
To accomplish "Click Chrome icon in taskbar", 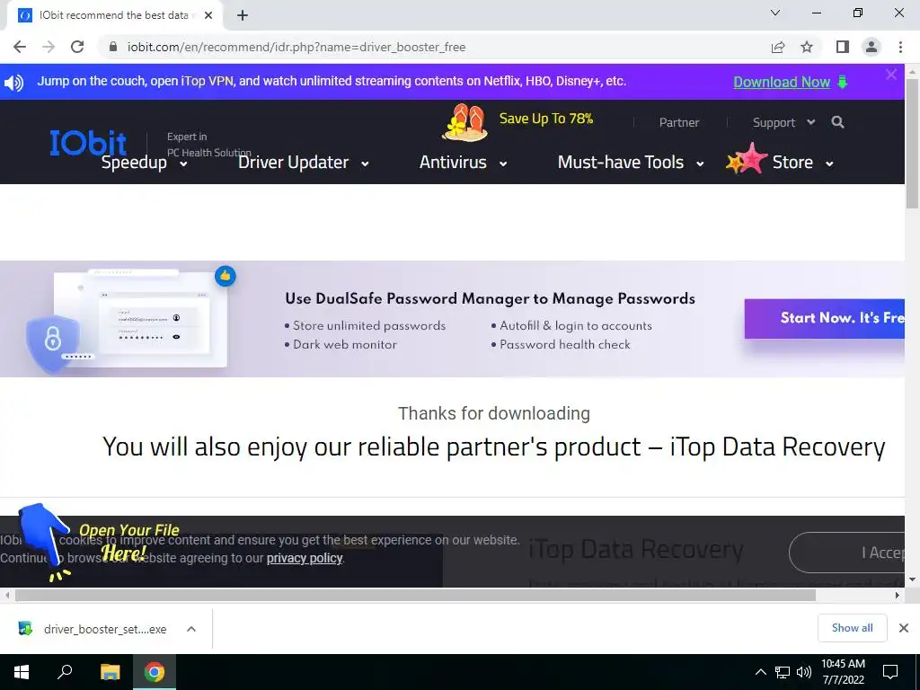I will [x=155, y=672].
